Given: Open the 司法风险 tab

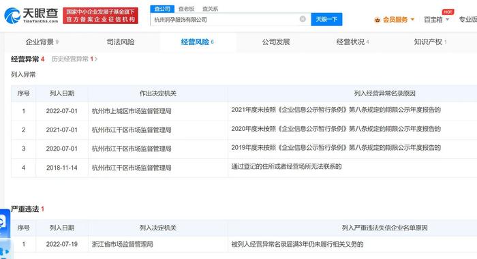Looking at the screenshot, I should [x=121, y=42].
